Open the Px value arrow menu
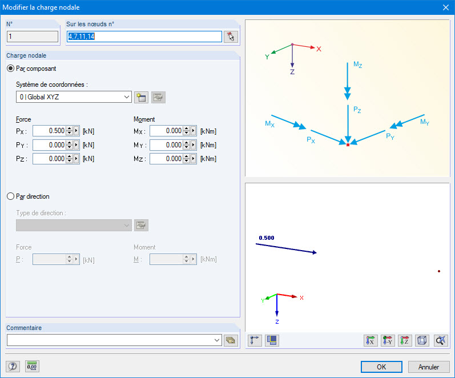Image resolution: width=455 pixels, height=378 pixels. click(76, 131)
